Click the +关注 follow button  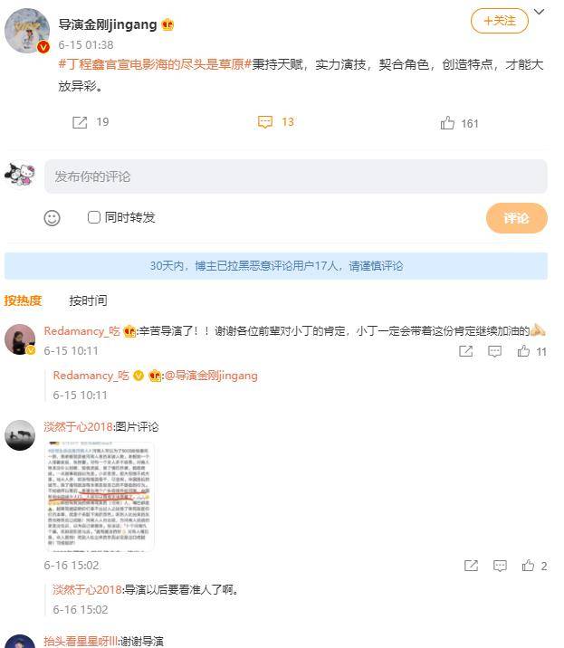click(500, 21)
